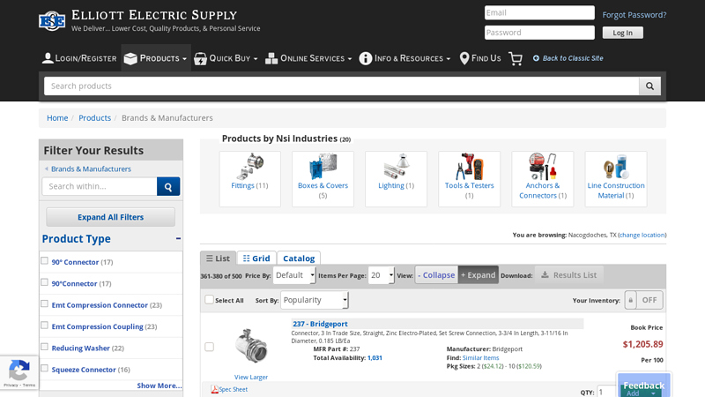Open the Tools & Testers category image
This screenshot has width=705, height=397.
(470, 167)
